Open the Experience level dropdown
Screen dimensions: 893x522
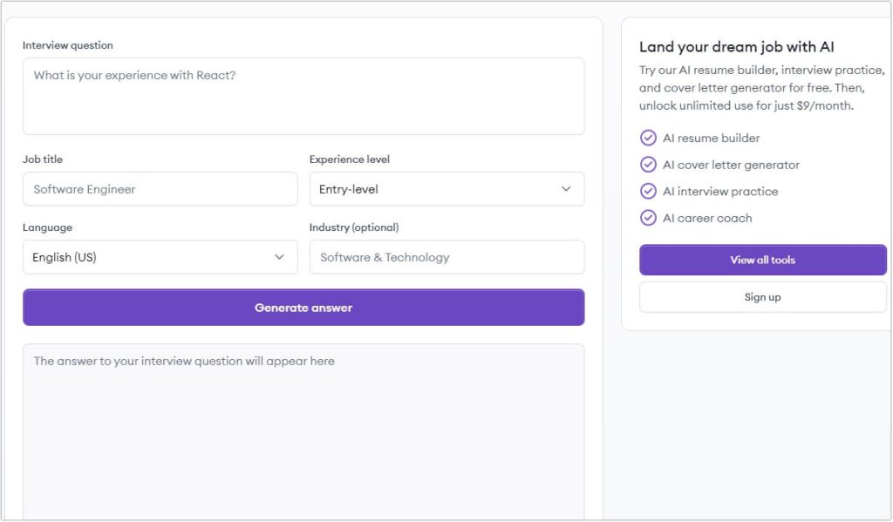coord(446,189)
